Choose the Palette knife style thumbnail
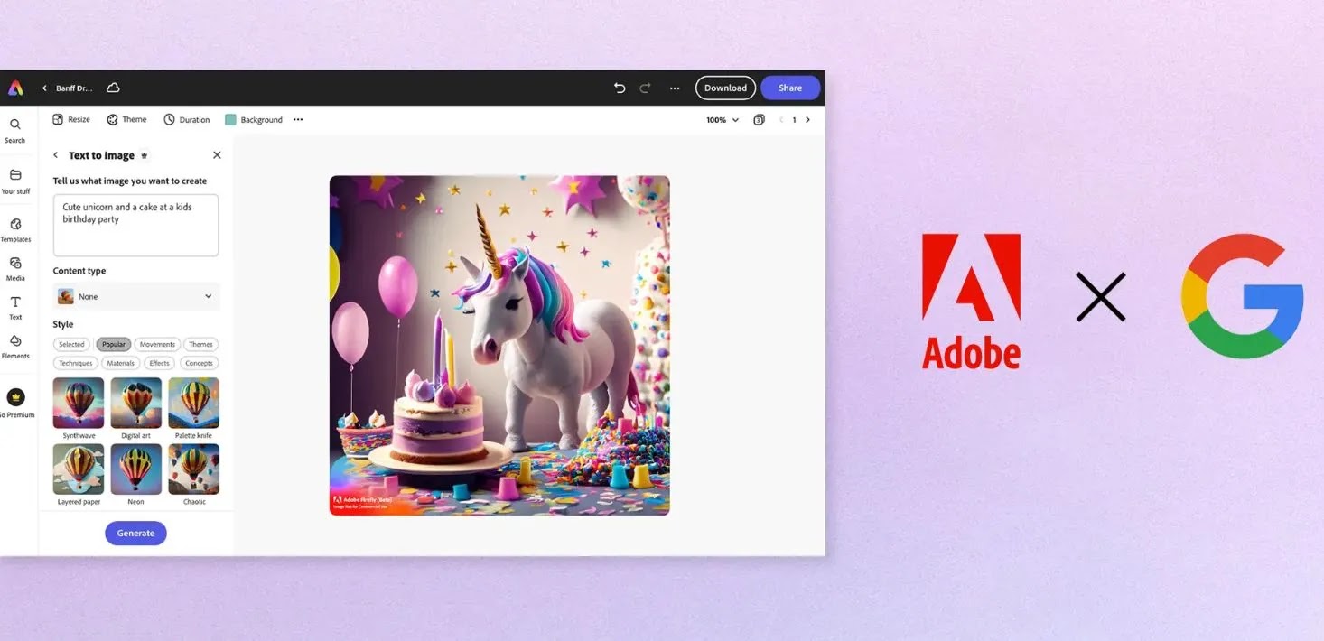This screenshot has width=1324, height=641. pos(193,403)
